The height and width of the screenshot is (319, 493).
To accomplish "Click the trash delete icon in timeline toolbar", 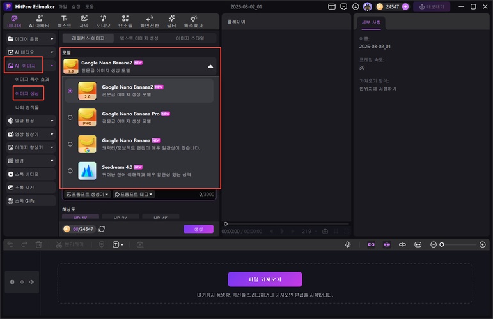I will pos(38,244).
